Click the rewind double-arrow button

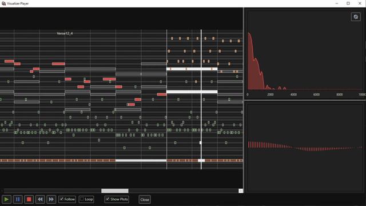coord(40,199)
